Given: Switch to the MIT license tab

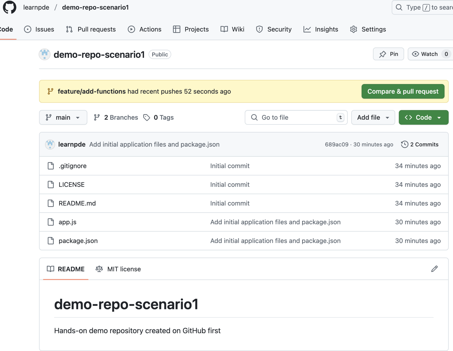Looking at the screenshot, I should pyautogui.click(x=118, y=269).
